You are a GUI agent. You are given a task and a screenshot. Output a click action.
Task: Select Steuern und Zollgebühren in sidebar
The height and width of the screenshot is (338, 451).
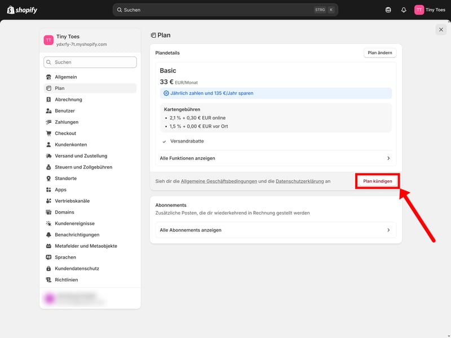click(x=83, y=167)
